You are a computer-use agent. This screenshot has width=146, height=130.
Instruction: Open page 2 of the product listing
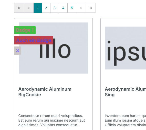[46, 8]
